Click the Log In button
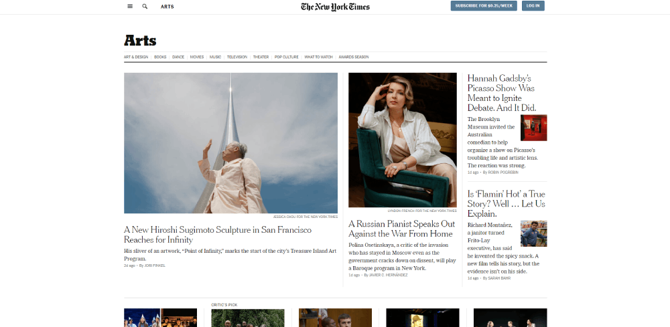 tap(533, 6)
